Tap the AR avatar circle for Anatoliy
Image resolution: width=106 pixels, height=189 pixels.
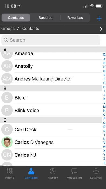[x=7, y=66]
